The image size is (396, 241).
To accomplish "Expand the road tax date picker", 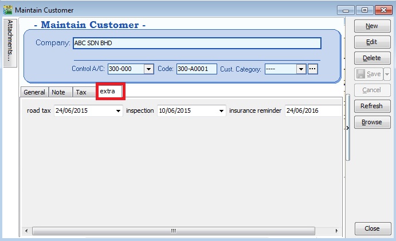I will click(x=119, y=110).
